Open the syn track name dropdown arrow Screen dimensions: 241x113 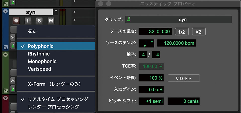point(56,11)
